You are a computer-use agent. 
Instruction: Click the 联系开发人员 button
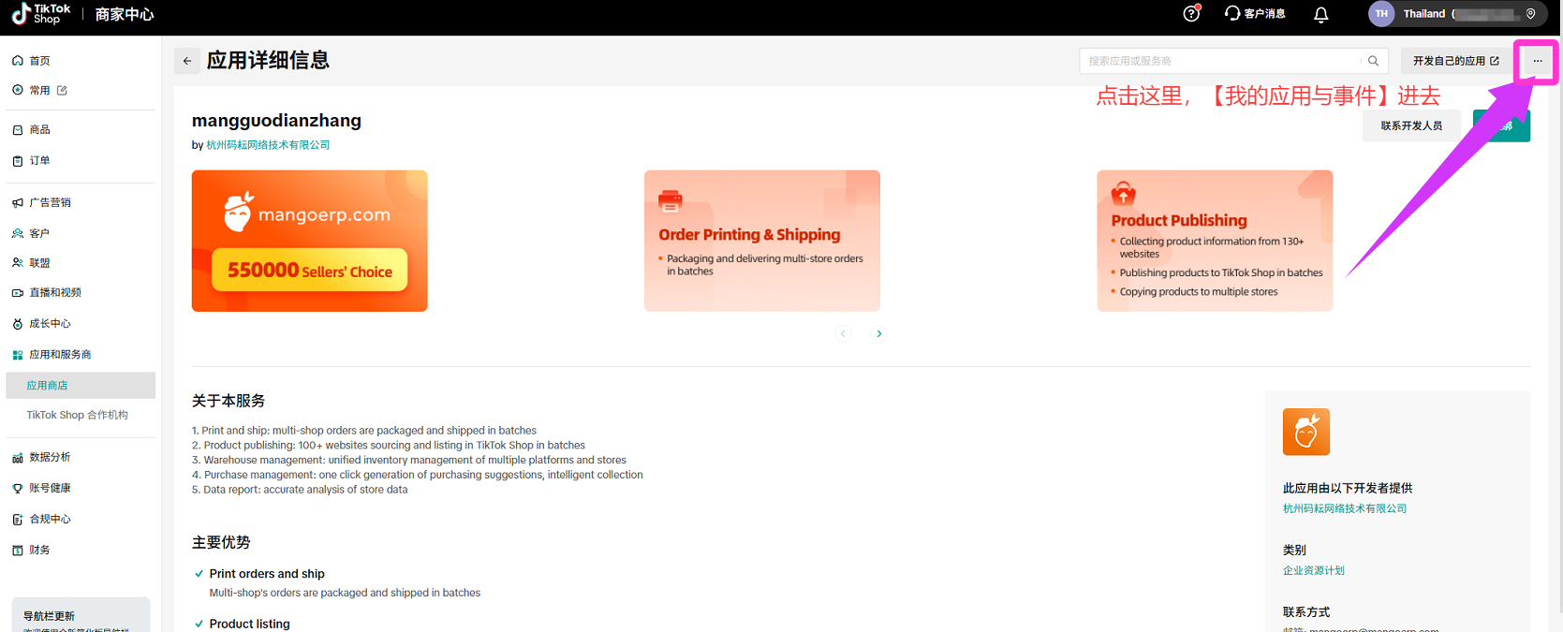coord(1410,125)
